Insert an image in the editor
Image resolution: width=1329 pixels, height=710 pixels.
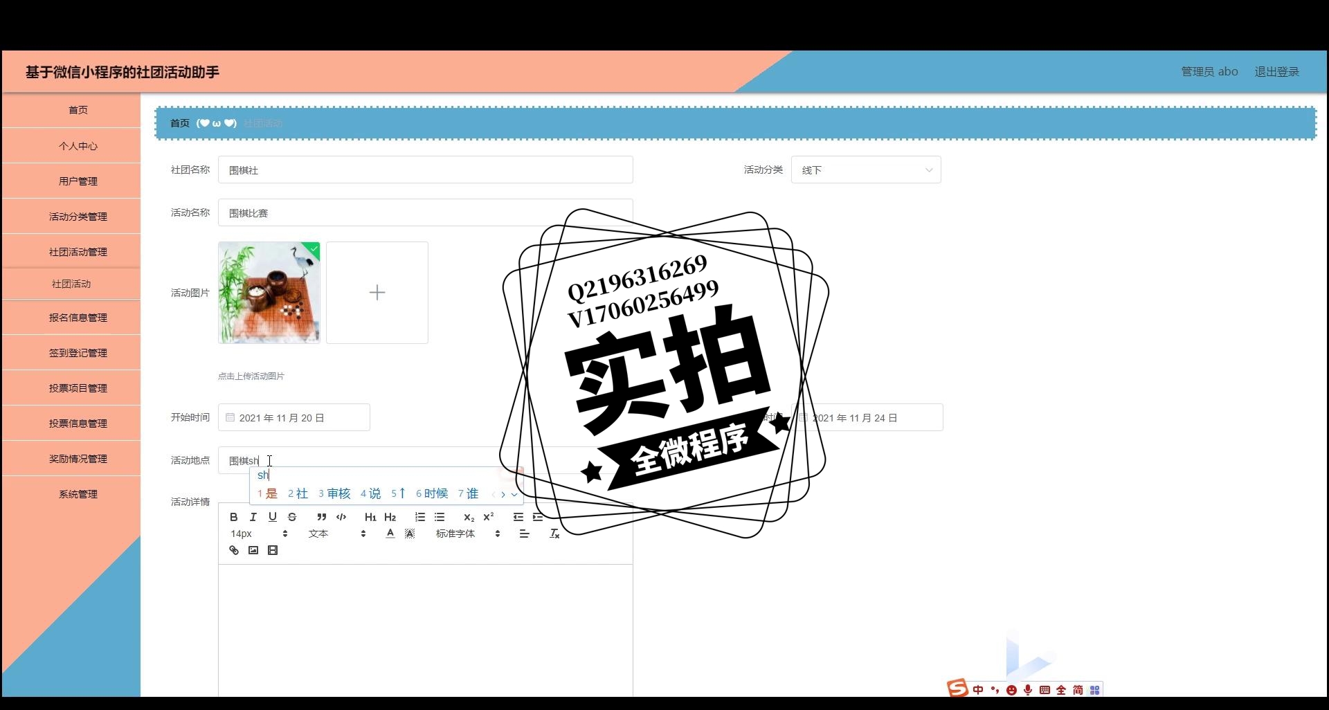tap(253, 550)
